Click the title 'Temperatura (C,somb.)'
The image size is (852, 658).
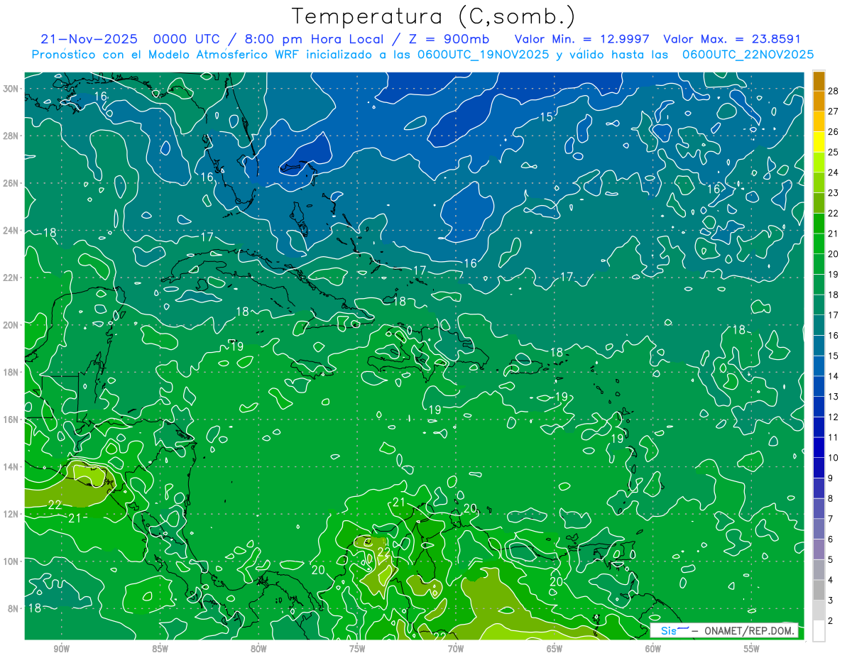(434, 16)
